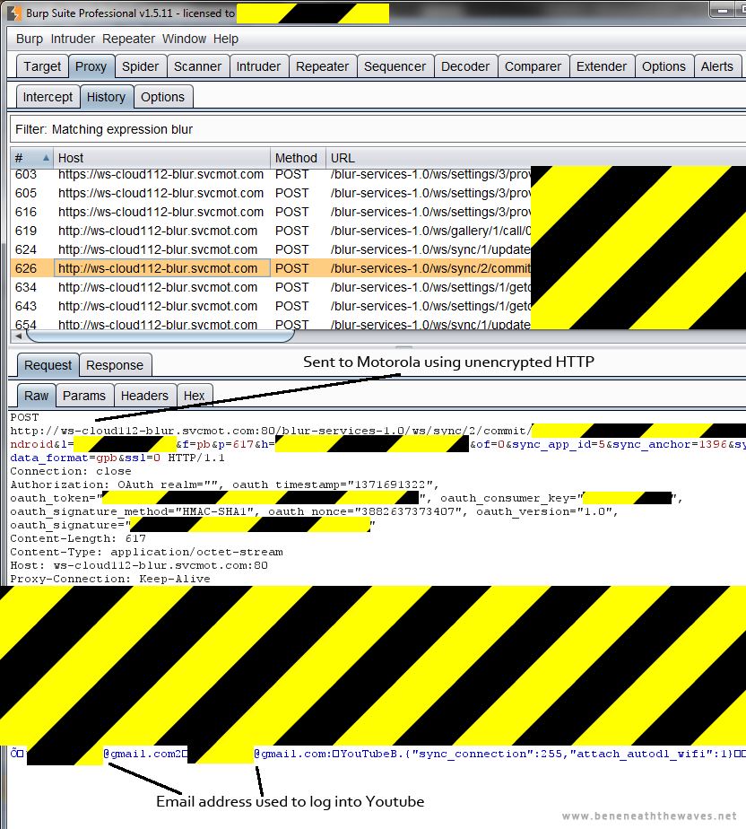
Task: Open the main Options tab
Action: 664,66
